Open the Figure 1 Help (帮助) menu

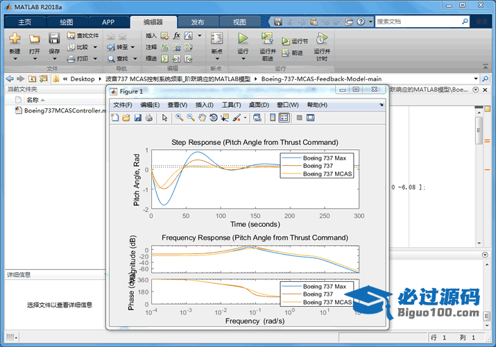click(317, 105)
